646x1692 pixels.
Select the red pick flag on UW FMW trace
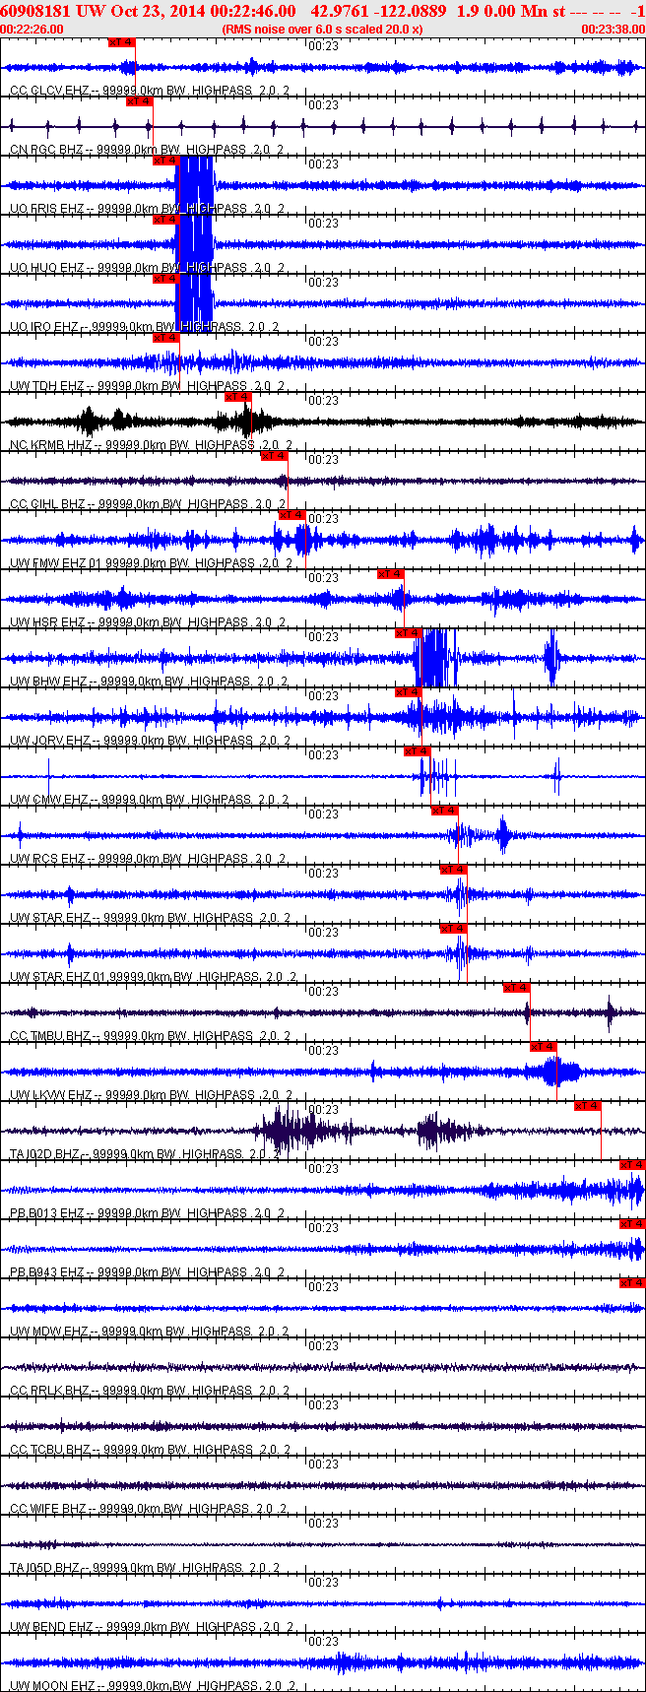click(292, 515)
